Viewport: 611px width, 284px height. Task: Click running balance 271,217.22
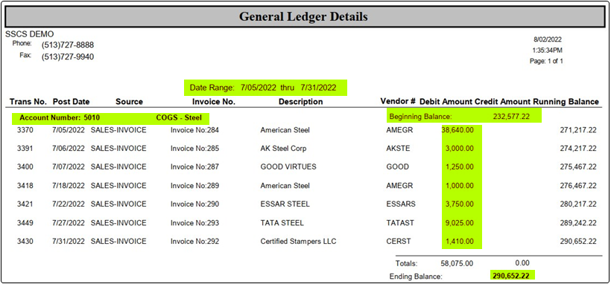tap(578, 130)
